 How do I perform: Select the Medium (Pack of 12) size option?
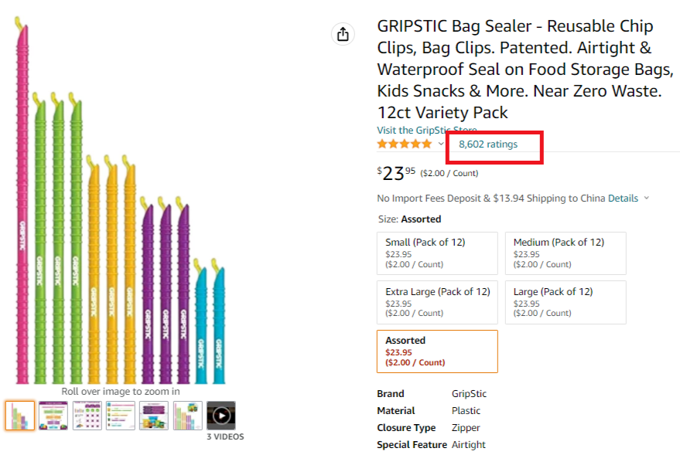tap(566, 253)
